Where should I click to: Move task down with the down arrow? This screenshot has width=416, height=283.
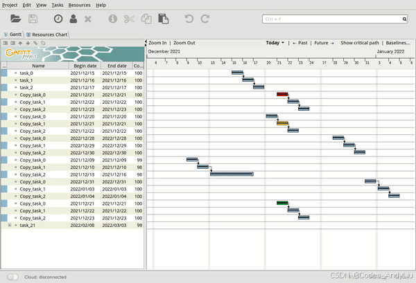click(28, 43)
